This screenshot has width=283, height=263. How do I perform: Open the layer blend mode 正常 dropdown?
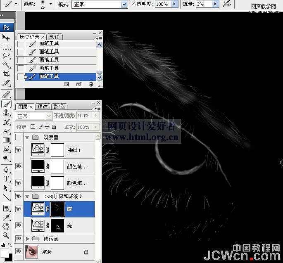coord(34,116)
